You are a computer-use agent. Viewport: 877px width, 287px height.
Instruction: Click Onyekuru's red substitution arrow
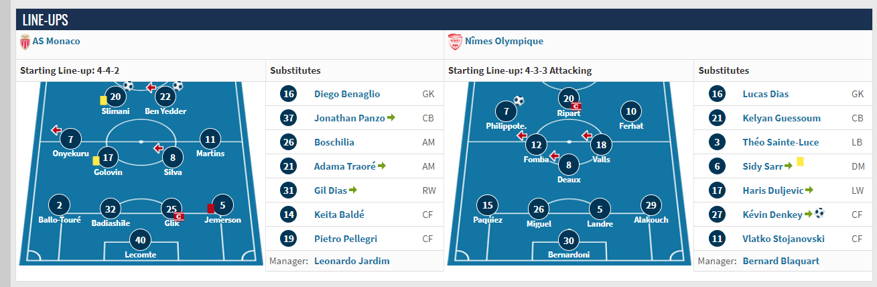pyautogui.click(x=56, y=129)
